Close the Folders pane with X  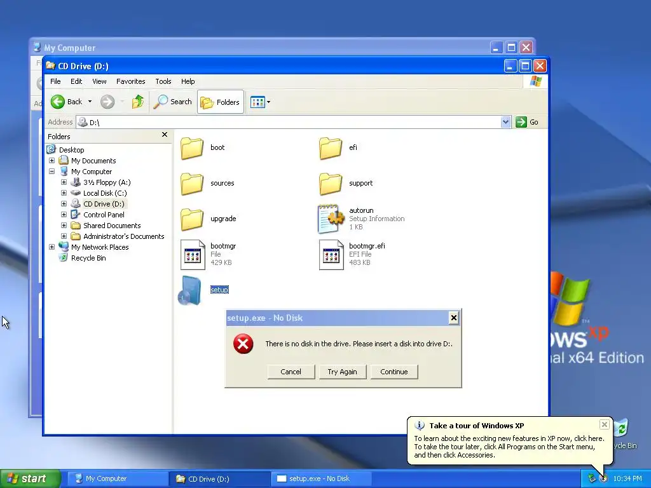[165, 135]
